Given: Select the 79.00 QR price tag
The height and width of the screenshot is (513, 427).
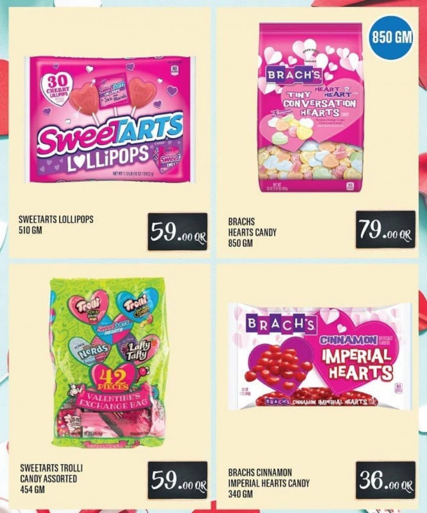Looking at the screenshot, I should pyautogui.click(x=386, y=229).
